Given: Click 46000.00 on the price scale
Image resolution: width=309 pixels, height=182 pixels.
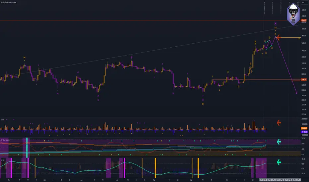Looking at the screenshot, I should (304, 10).
